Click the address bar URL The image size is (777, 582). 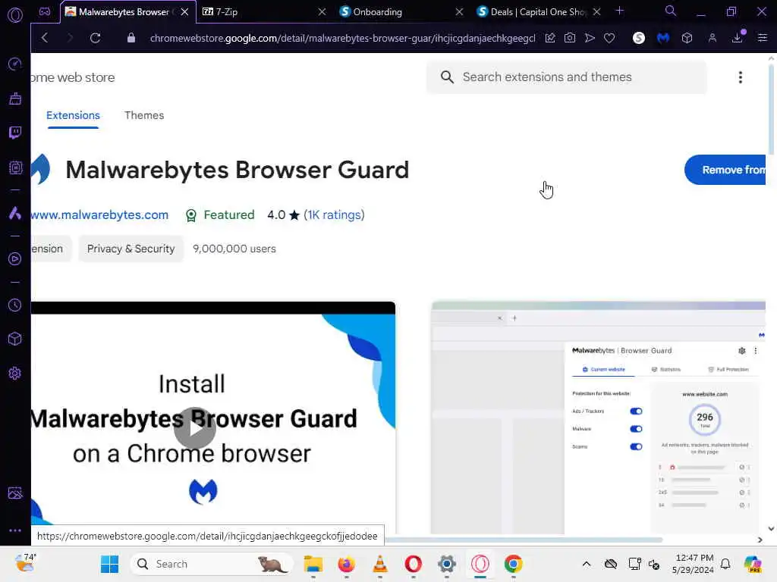[x=342, y=38]
